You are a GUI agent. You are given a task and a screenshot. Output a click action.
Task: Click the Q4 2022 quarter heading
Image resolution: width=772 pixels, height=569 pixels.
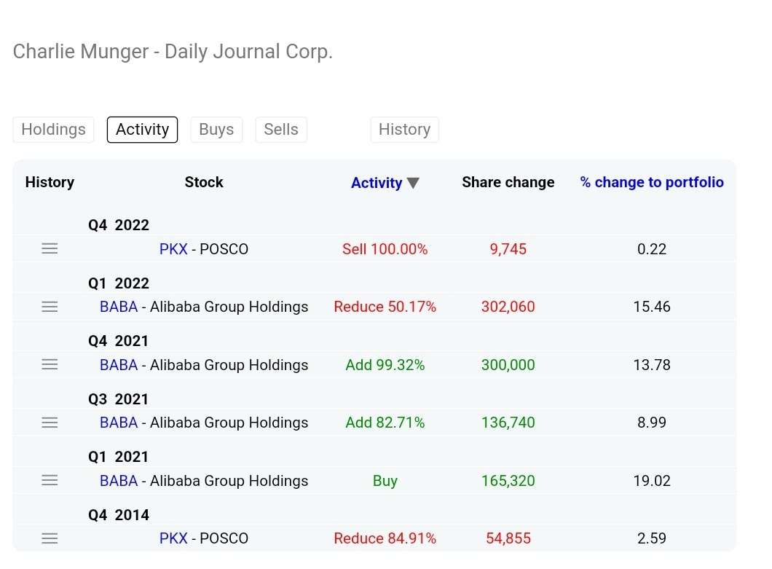tap(118, 225)
